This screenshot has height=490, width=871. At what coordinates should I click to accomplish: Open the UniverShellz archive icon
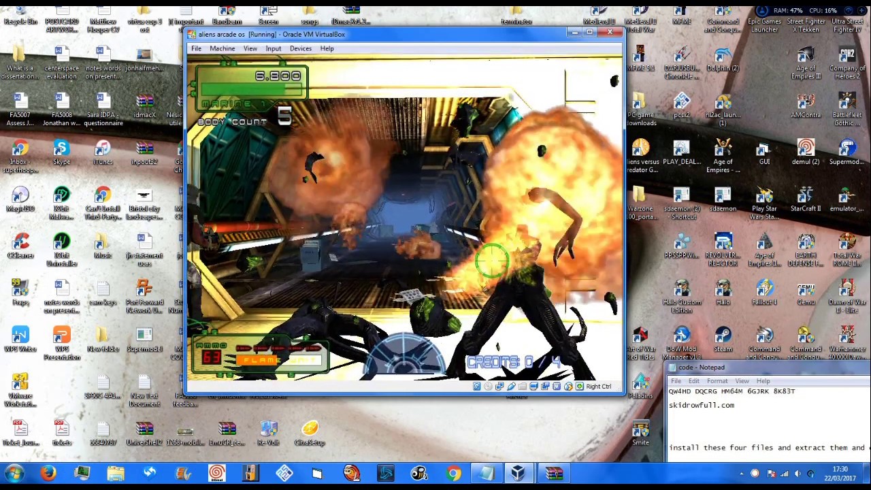144,433
